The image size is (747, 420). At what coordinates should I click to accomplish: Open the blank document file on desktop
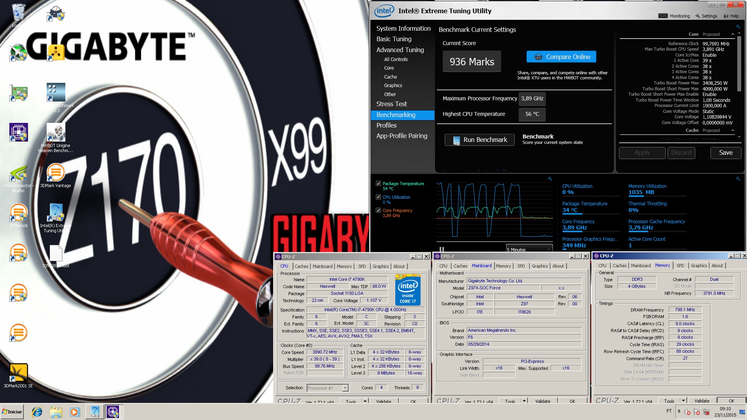(x=56, y=256)
